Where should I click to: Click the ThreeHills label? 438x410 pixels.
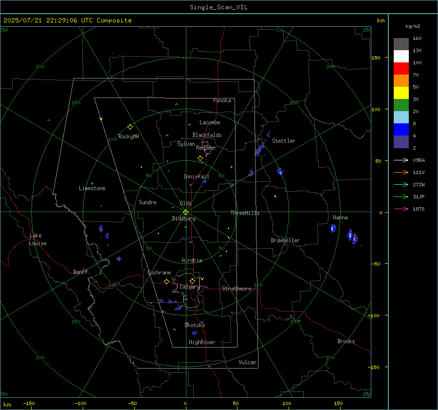tap(245, 213)
